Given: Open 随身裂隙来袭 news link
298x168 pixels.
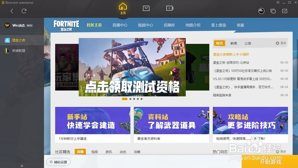Looking at the screenshot, I should coord(222,95).
